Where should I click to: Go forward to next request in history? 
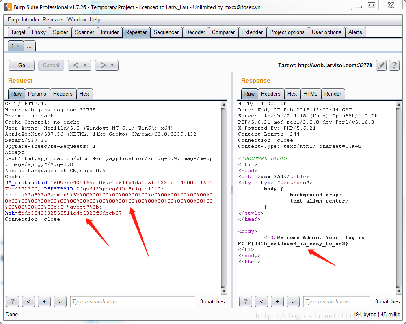tap(103, 65)
